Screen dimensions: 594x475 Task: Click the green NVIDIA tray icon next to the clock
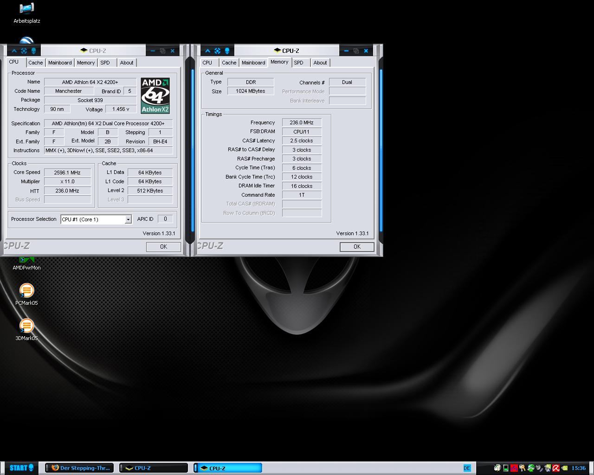(564, 468)
